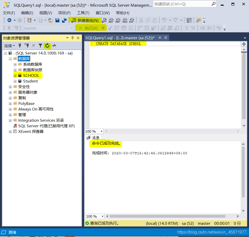The image size is (249, 237).
Task: Close the SQLQuery1.sql tab
Action: 166,38
